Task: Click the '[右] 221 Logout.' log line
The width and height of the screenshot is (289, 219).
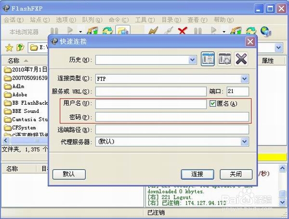Action: coord(170,197)
